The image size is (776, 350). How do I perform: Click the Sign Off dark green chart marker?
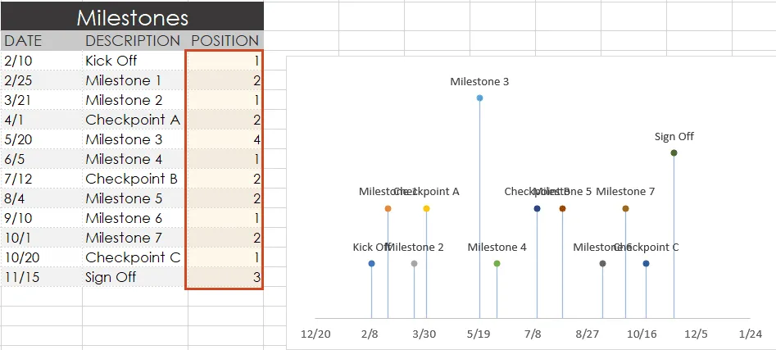[x=674, y=153]
